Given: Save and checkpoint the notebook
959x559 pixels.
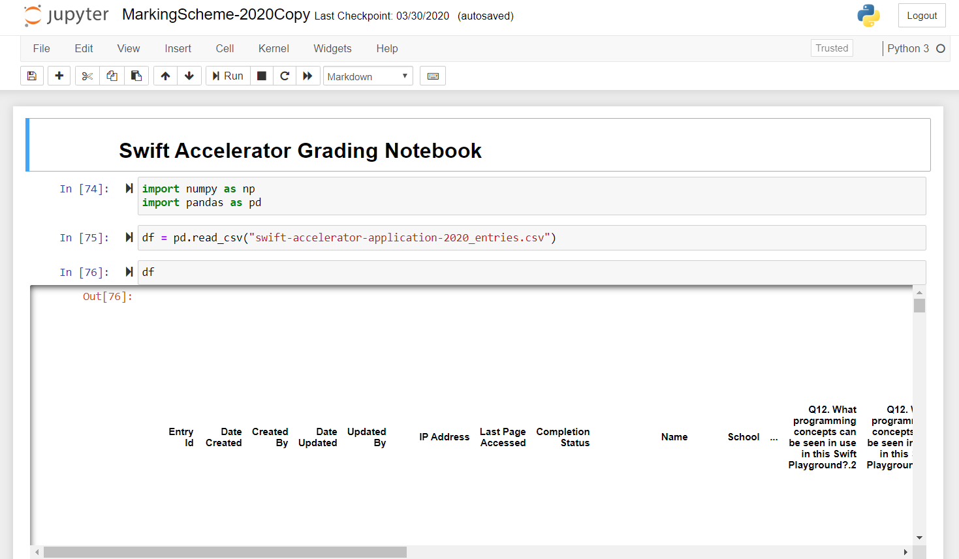Looking at the screenshot, I should (x=31, y=76).
